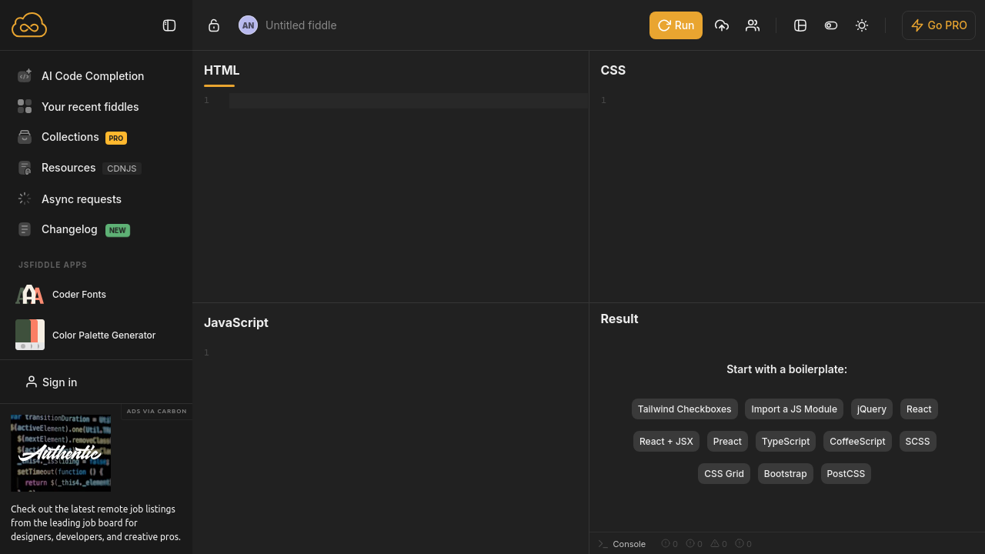
Task: Click into the HTML editor line 1
Action: pos(409,101)
